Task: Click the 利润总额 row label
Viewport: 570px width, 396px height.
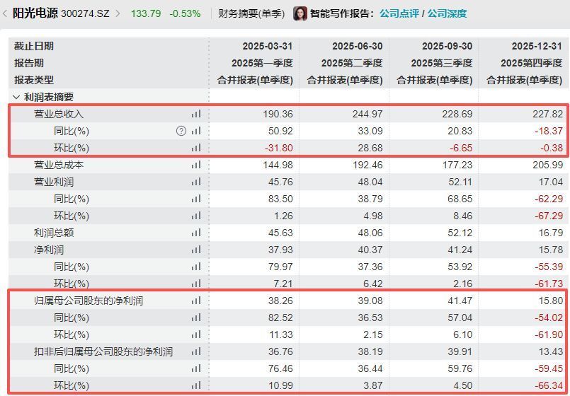Action: click(54, 233)
